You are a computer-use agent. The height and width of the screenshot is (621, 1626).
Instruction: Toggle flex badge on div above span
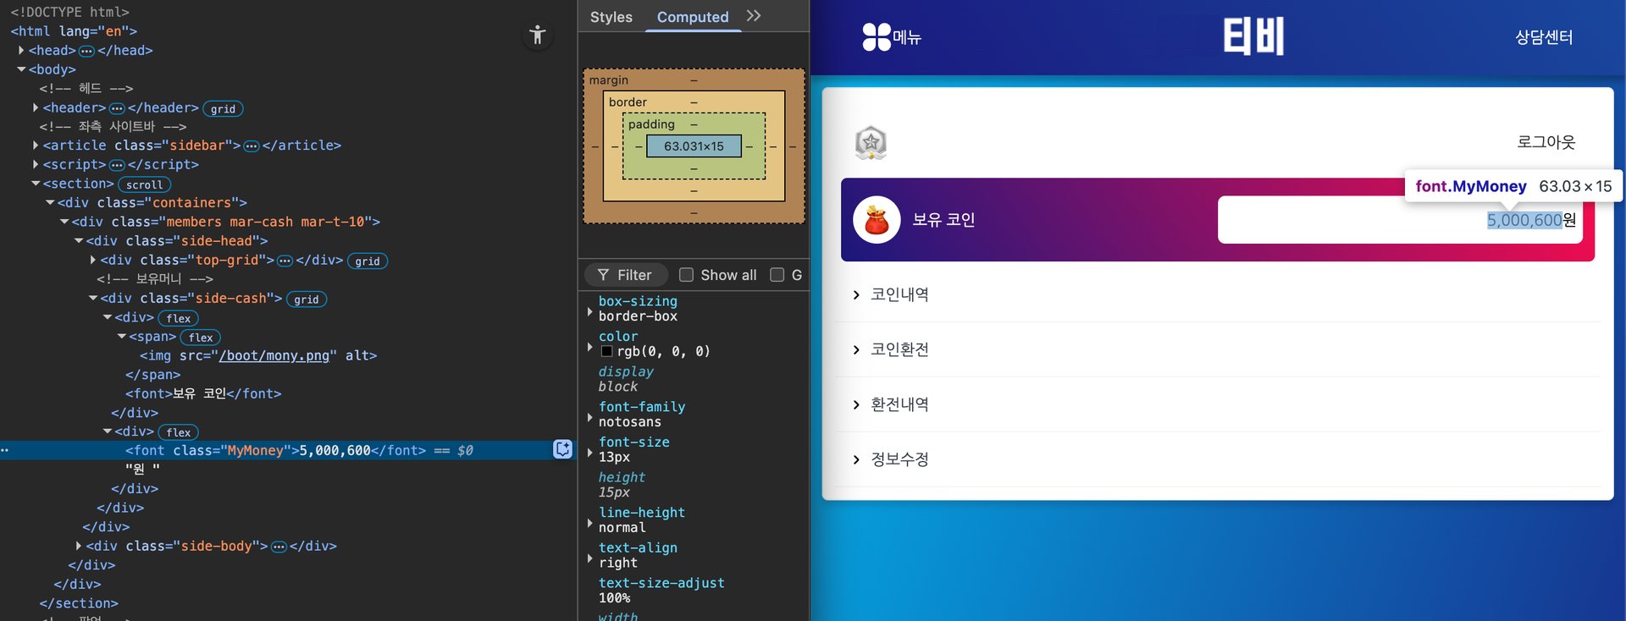(179, 318)
